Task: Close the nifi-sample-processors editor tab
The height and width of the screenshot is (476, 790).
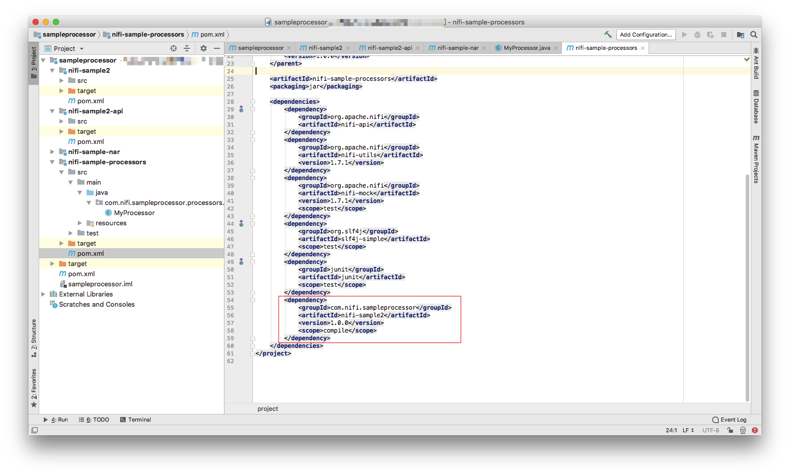Action: pyautogui.click(x=642, y=48)
